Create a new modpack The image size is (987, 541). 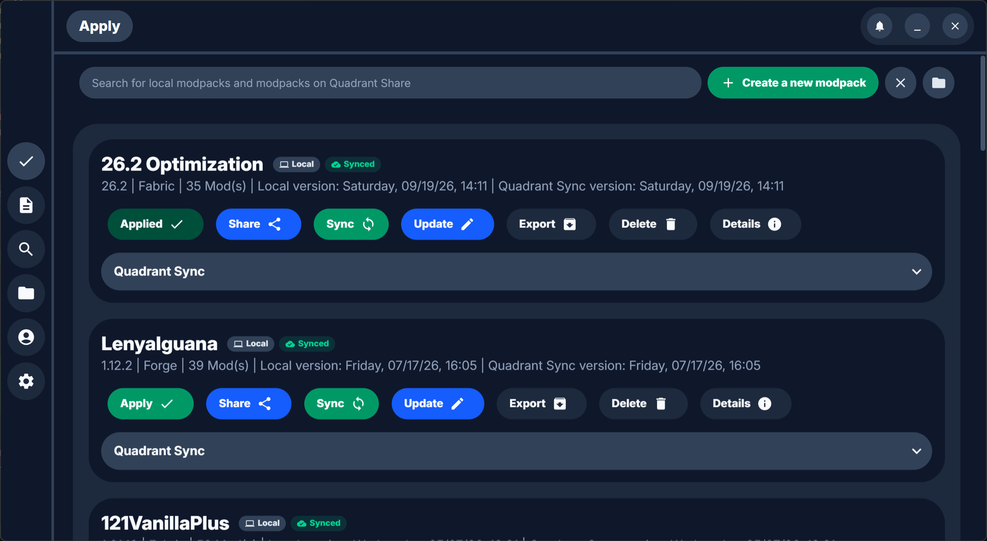point(793,83)
